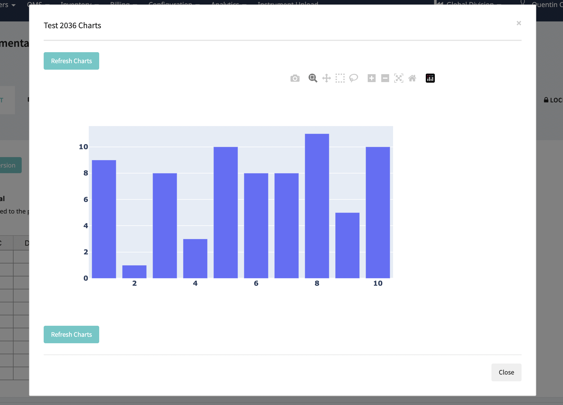Screen dimensions: 563x405
Task: Click the bar above x-axis label 10
Action: click(378, 212)
